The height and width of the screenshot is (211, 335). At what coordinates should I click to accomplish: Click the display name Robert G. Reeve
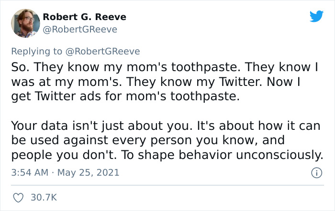(x=84, y=17)
